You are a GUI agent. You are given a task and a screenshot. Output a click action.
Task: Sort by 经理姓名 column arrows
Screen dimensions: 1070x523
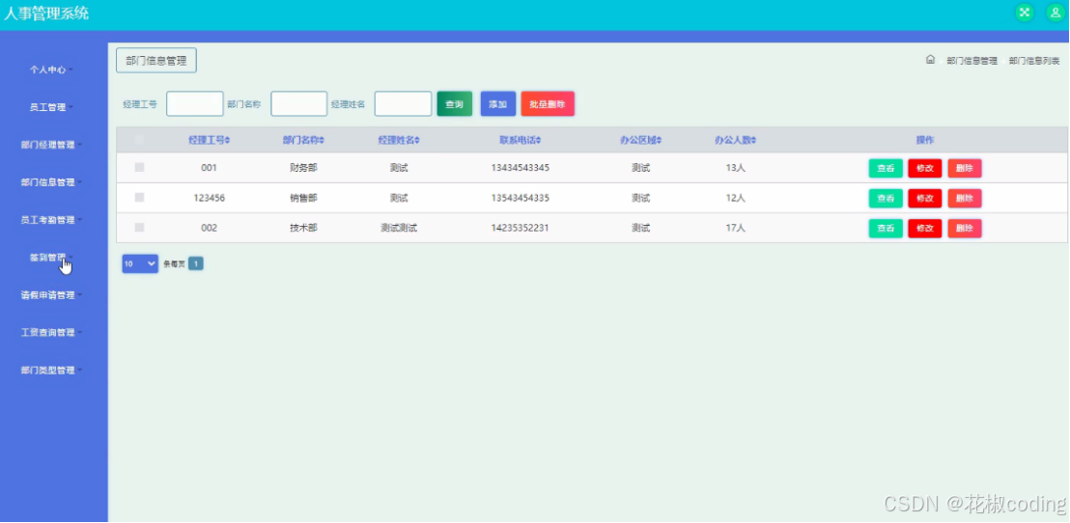(x=417, y=140)
